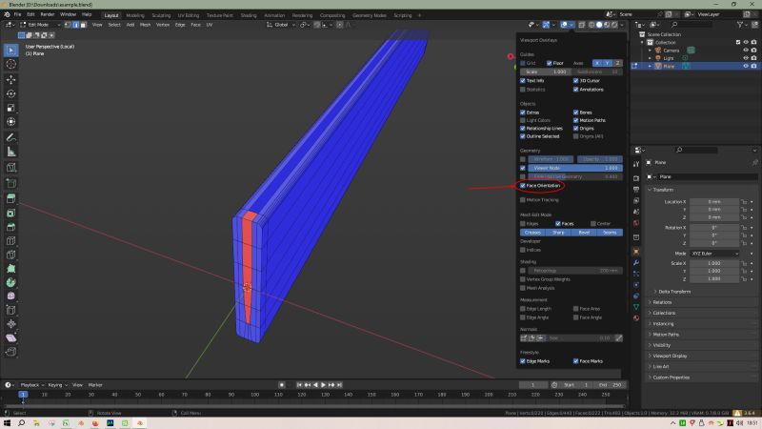Switch to solid viewport shading
The width and height of the screenshot is (762, 429).
599,25
